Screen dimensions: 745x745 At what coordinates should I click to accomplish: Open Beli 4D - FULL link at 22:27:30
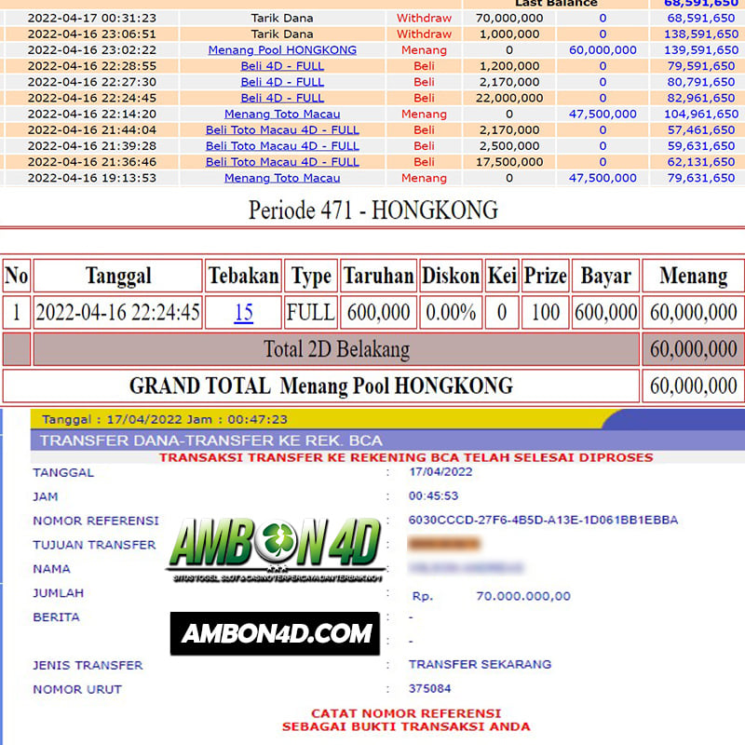point(282,82)
